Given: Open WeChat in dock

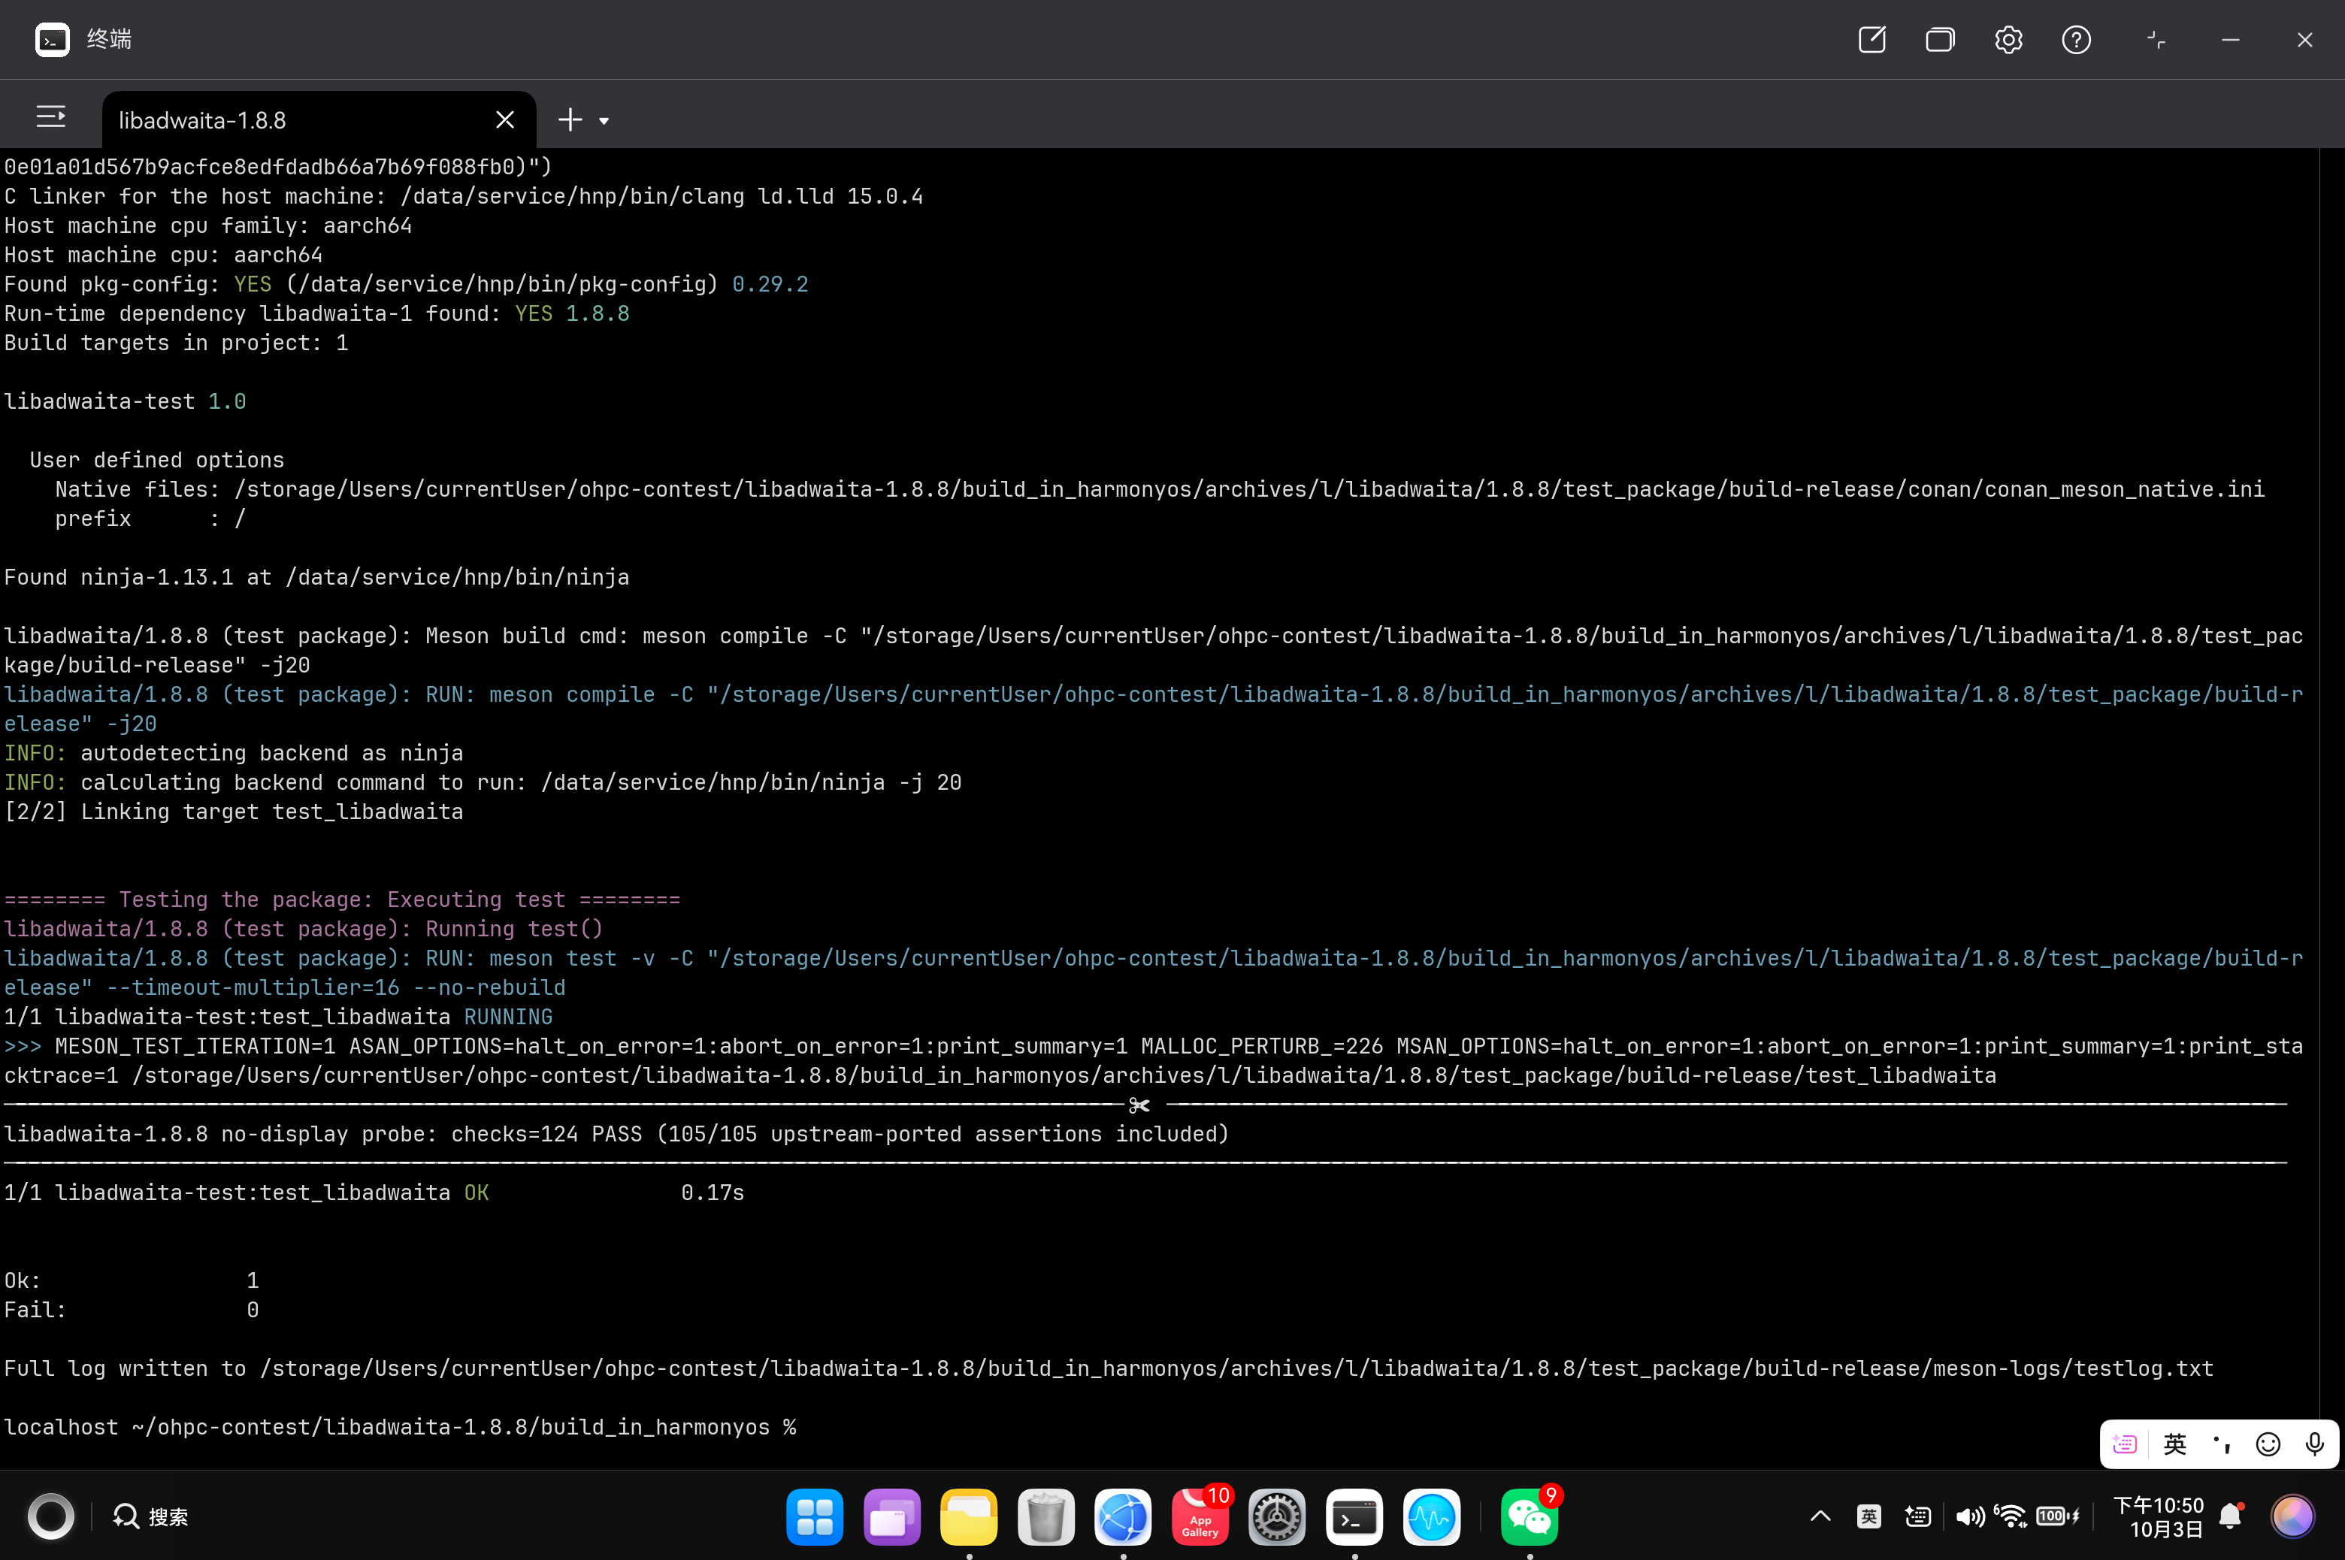Looking at the screenshot, I should tap(1530, 1517).
